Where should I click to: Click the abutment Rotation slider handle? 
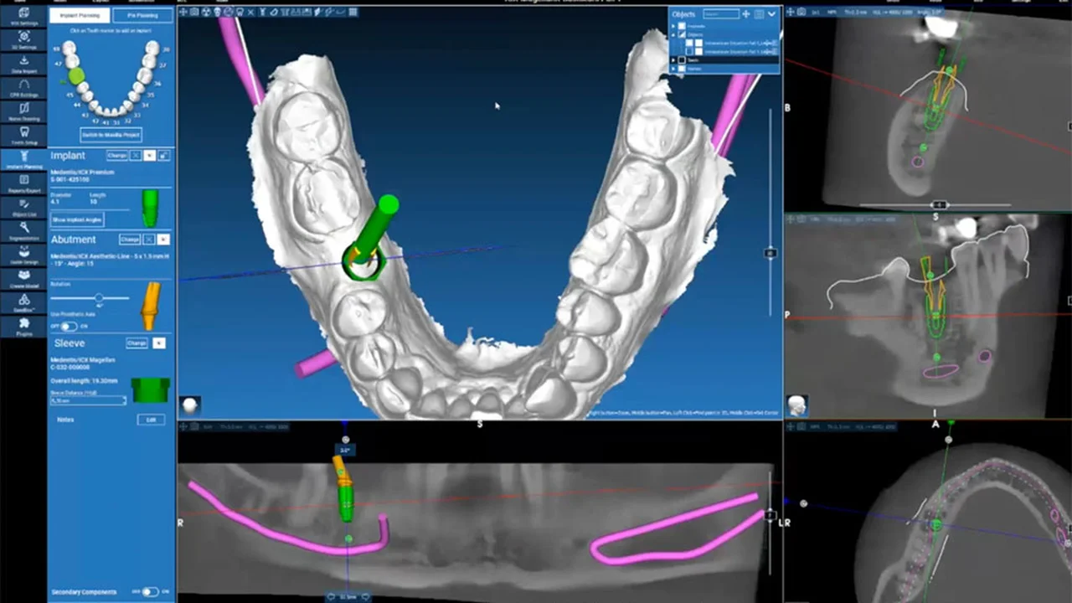(x=99, y=298)
